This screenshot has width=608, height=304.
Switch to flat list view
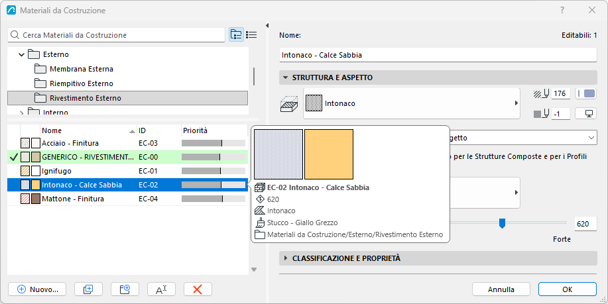coord(251,35)
